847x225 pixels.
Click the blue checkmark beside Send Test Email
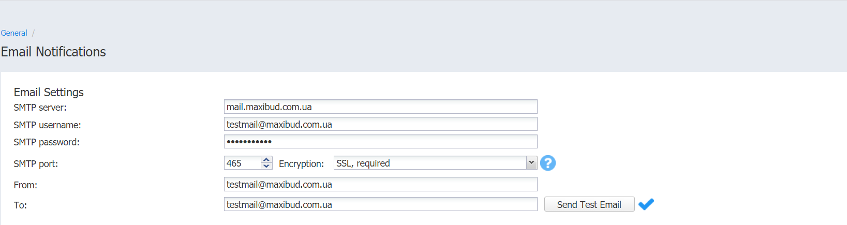(646, 204)
